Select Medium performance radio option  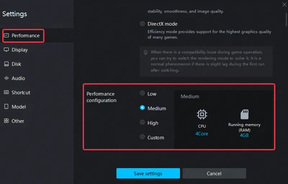[x=142, y=108]
